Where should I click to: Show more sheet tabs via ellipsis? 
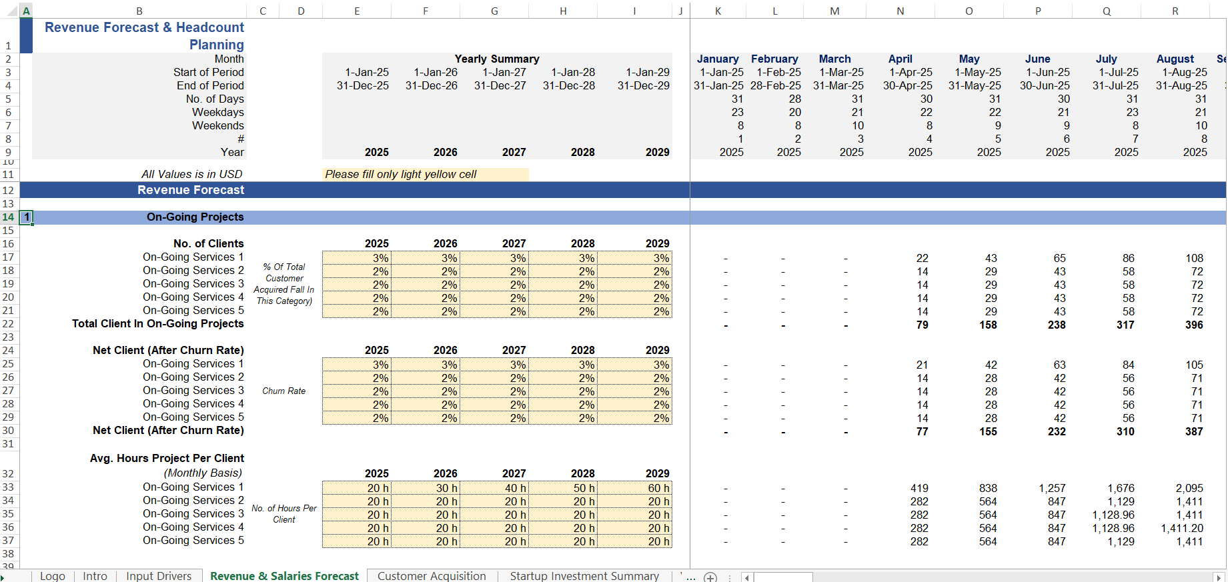tap(690, 577)
